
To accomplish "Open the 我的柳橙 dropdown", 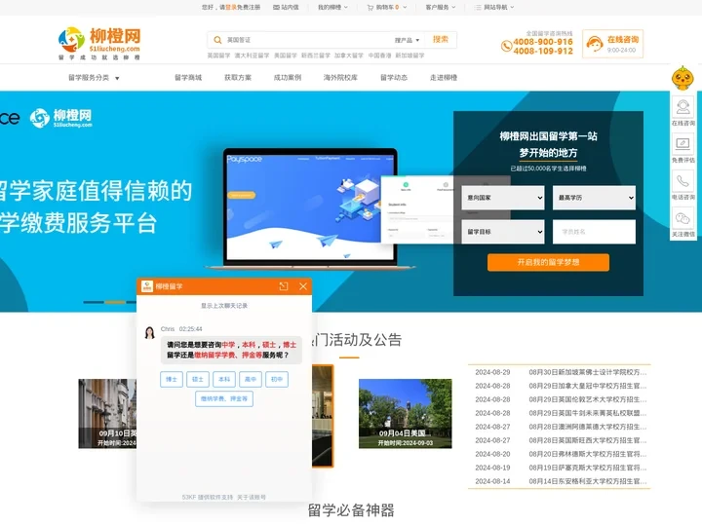I will (332, 7).
